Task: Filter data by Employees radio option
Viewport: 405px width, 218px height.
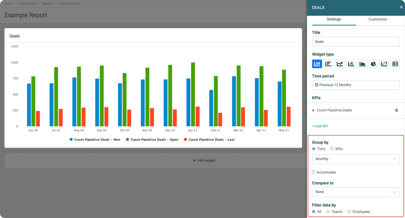Action: pos(349,212)
